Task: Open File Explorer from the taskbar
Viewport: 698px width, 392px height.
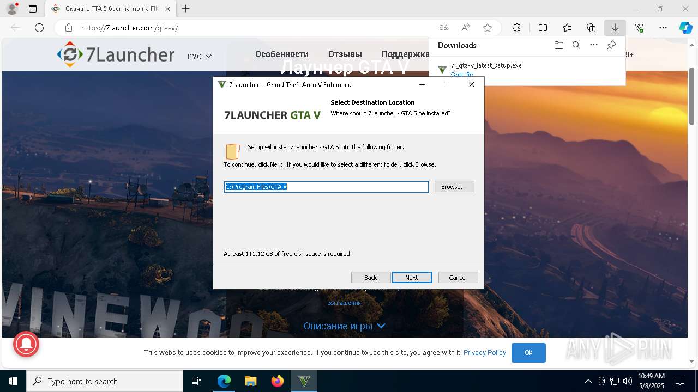Action: tap(250, 381)
